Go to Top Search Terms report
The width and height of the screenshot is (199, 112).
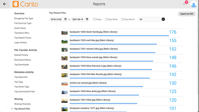pyautogui.click(x=23, y=38)
